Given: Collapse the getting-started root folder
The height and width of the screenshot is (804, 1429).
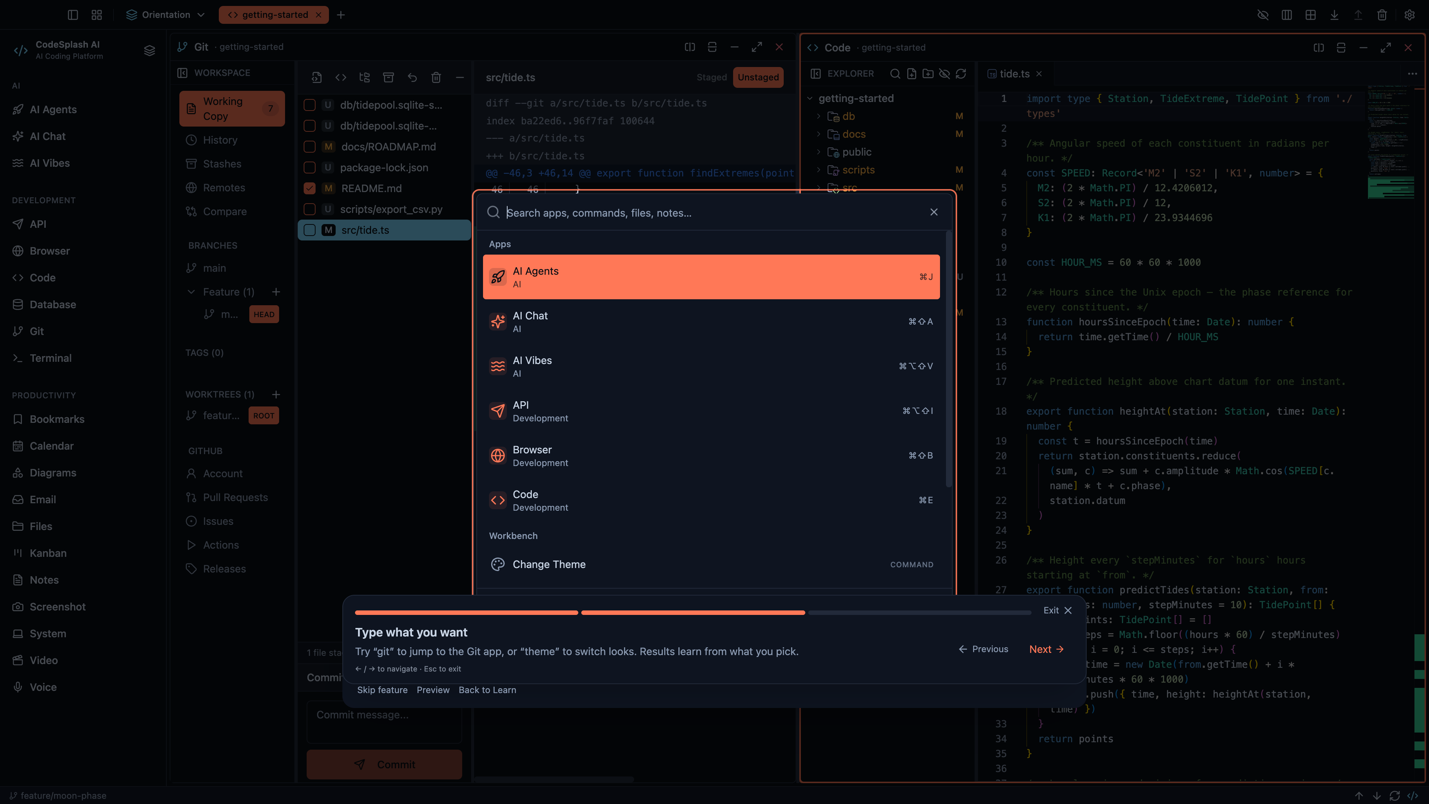Looking at the screenshot, I should point(810,98).
